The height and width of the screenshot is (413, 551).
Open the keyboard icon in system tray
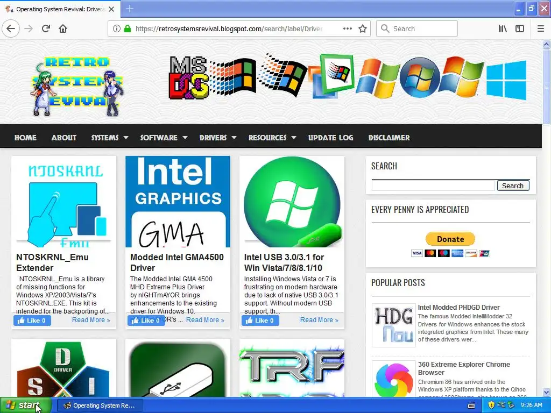point(471,405)
